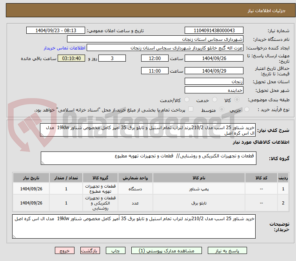This screenshot has width=296, height=261.
Task: Click delivery province field زنجان
Action: pos(214,82)
